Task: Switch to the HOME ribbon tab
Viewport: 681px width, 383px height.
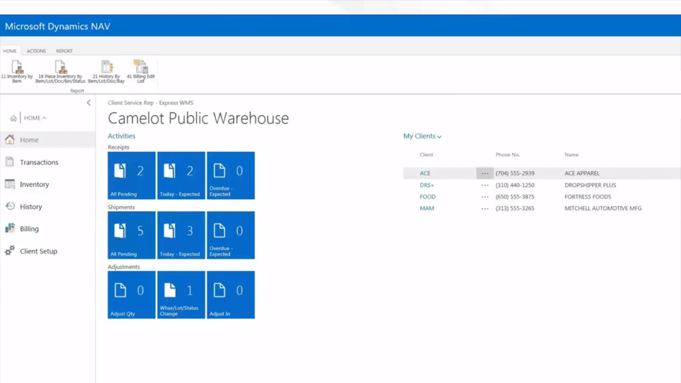Action: 10,51
